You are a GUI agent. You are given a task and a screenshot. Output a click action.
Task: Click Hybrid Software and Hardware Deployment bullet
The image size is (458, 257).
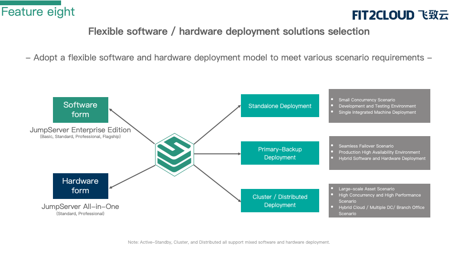pos(382,158)
